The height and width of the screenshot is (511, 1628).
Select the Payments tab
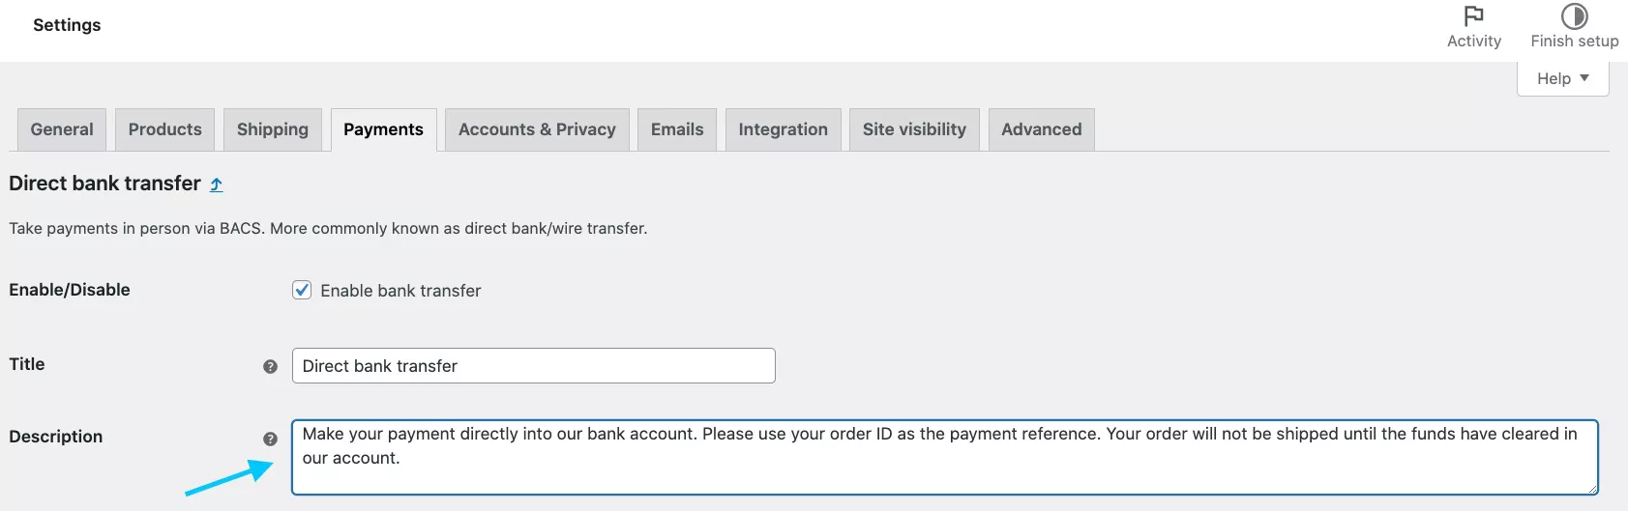click(383, 129)
